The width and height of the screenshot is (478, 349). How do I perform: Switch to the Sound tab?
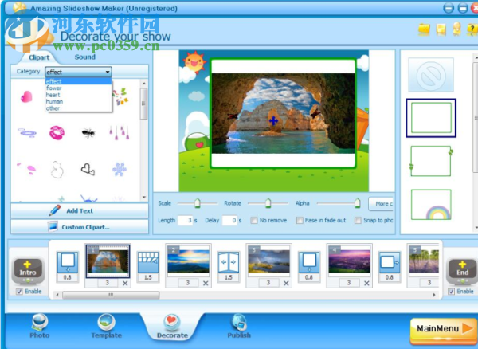click(x=85, y=57)
